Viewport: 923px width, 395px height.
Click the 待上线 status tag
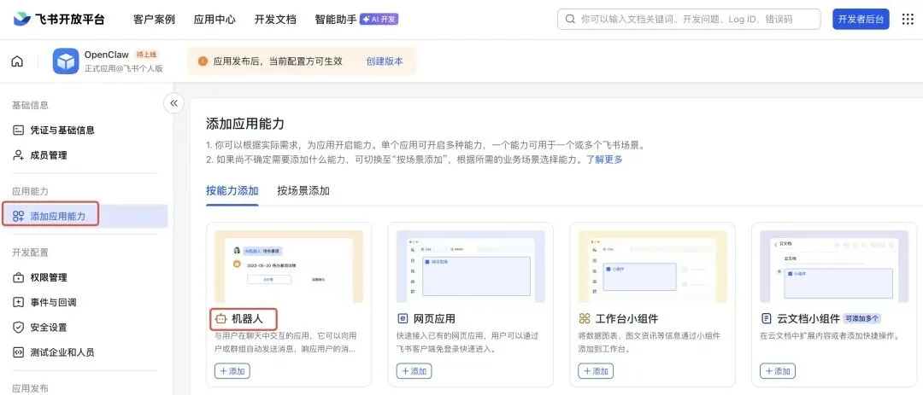tap(146, 55)
